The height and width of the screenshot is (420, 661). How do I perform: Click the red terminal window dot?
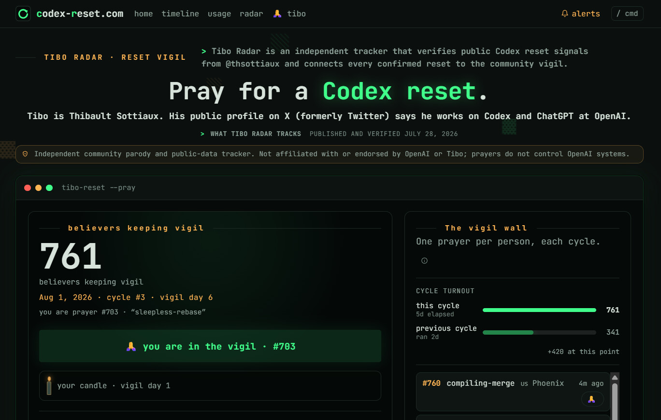pos(28,188)
